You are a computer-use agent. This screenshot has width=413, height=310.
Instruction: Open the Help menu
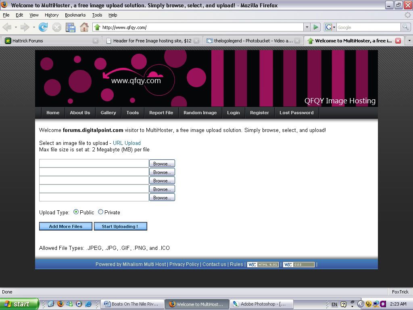(x=113, y=15)
